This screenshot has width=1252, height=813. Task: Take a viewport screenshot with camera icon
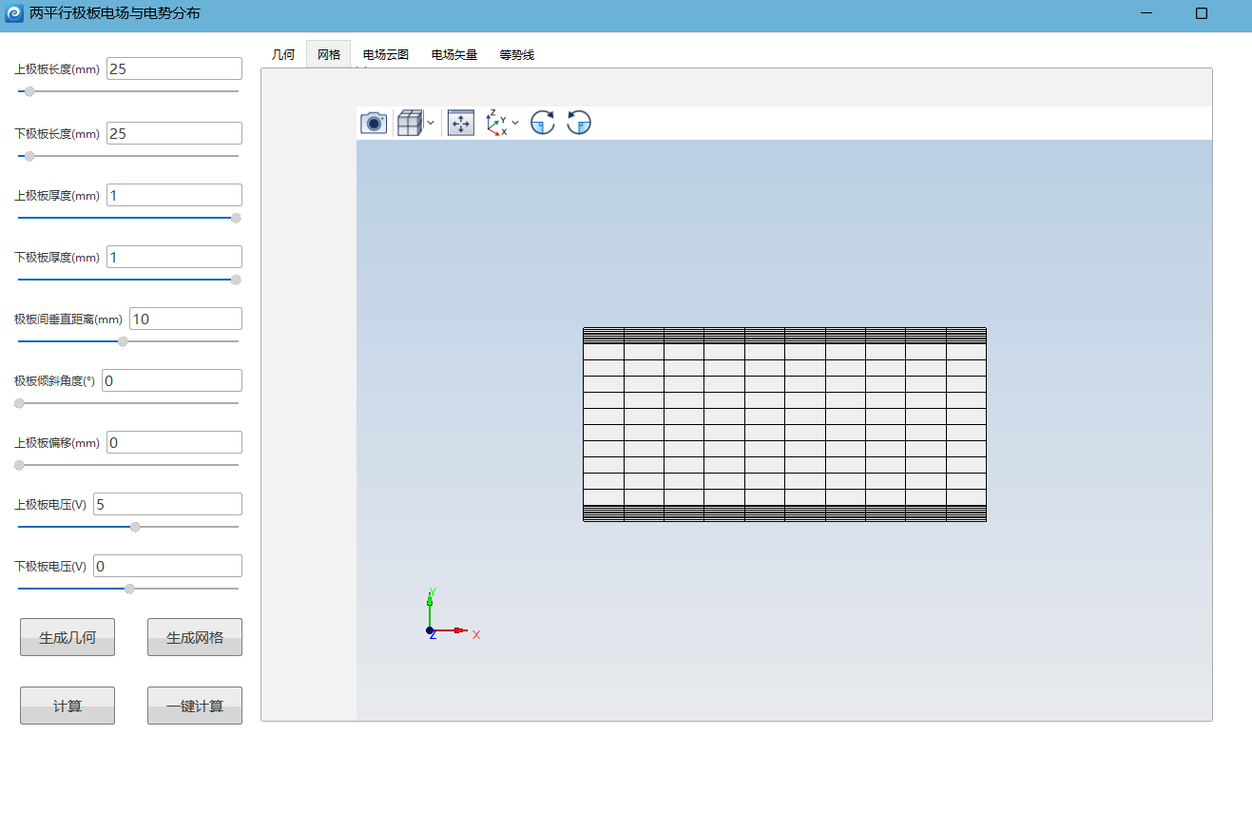[x=374, y=123]
